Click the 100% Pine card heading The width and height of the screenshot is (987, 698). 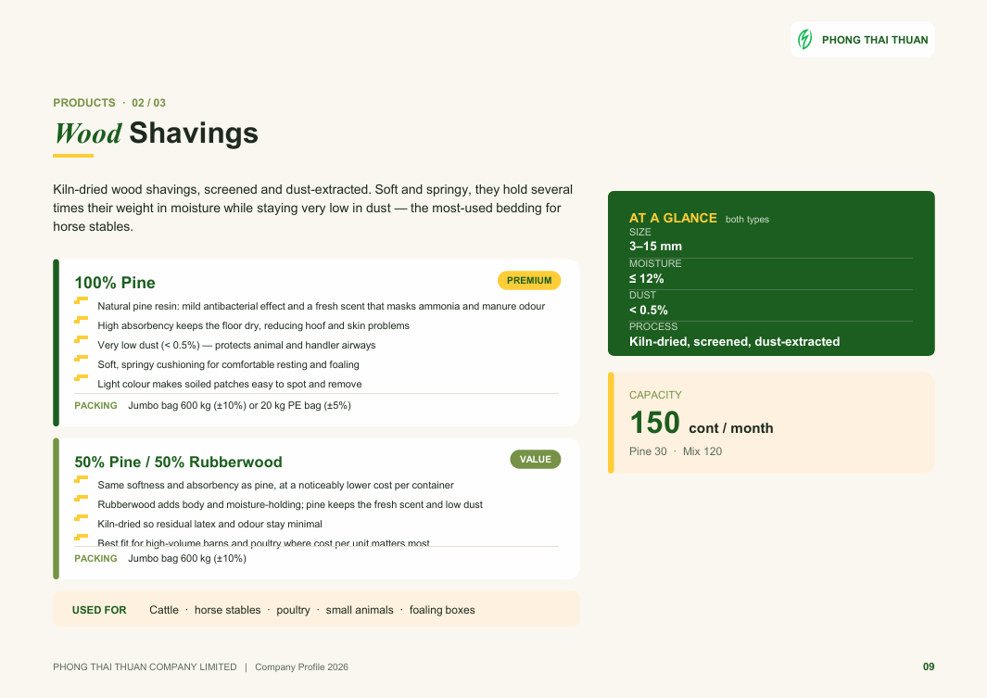pos(115,283)
